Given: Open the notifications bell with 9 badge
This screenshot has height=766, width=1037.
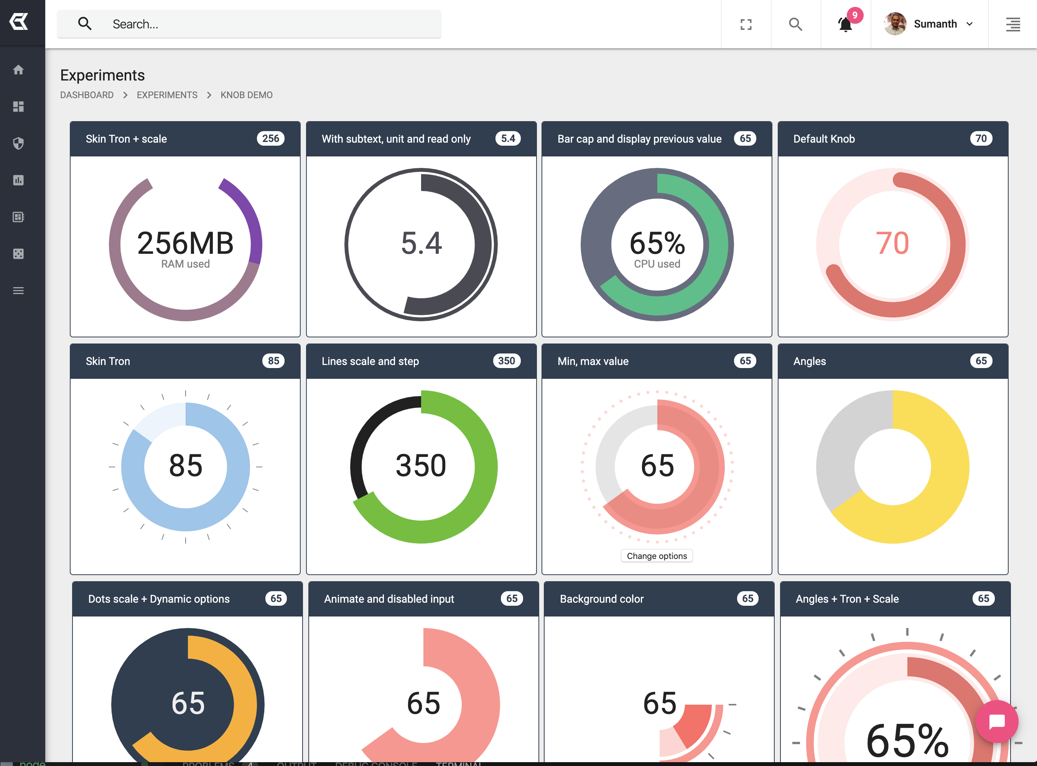Looking at the screenshot, I should (x=846, y=24).
